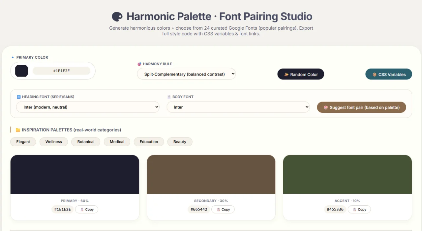
Task: Export CSS Variables
Action: tap(389, 74)
